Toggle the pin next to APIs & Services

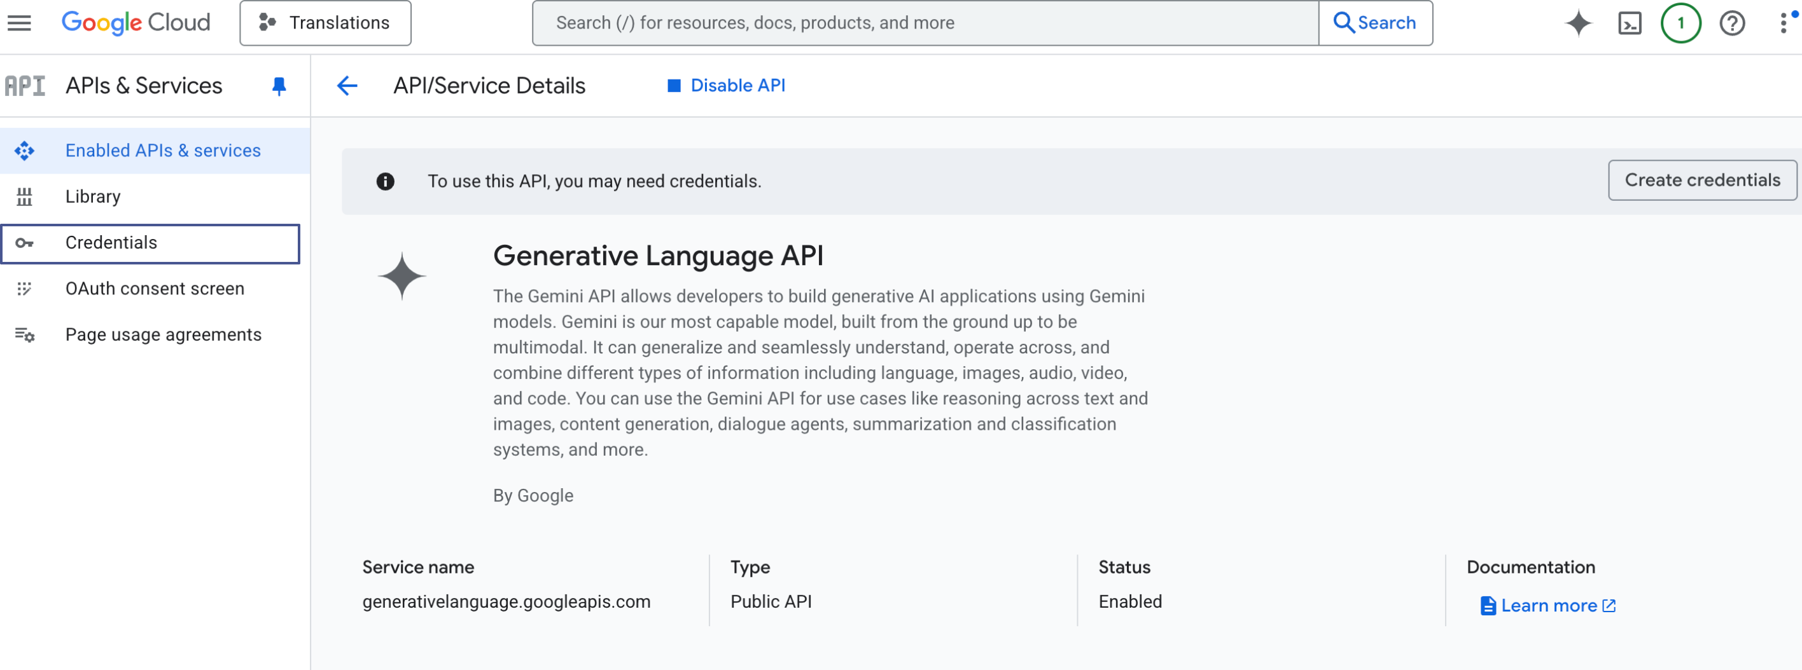279,86
